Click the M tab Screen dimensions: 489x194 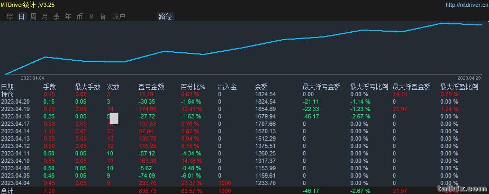tap(92, 16)
